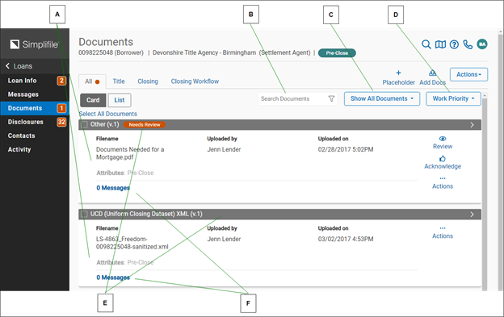
Task: Open the help question mark icon
Action: tap(454, 44)
